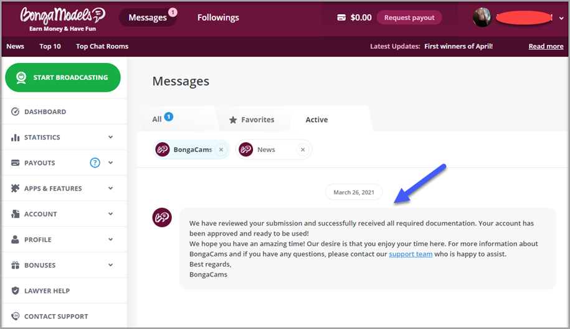Open the user account dropdown arrow
This screenshot has height=329, width=570.
(x=561, y=19)
